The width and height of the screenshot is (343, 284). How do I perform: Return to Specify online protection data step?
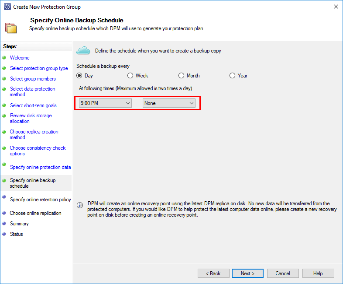[41, 167]
